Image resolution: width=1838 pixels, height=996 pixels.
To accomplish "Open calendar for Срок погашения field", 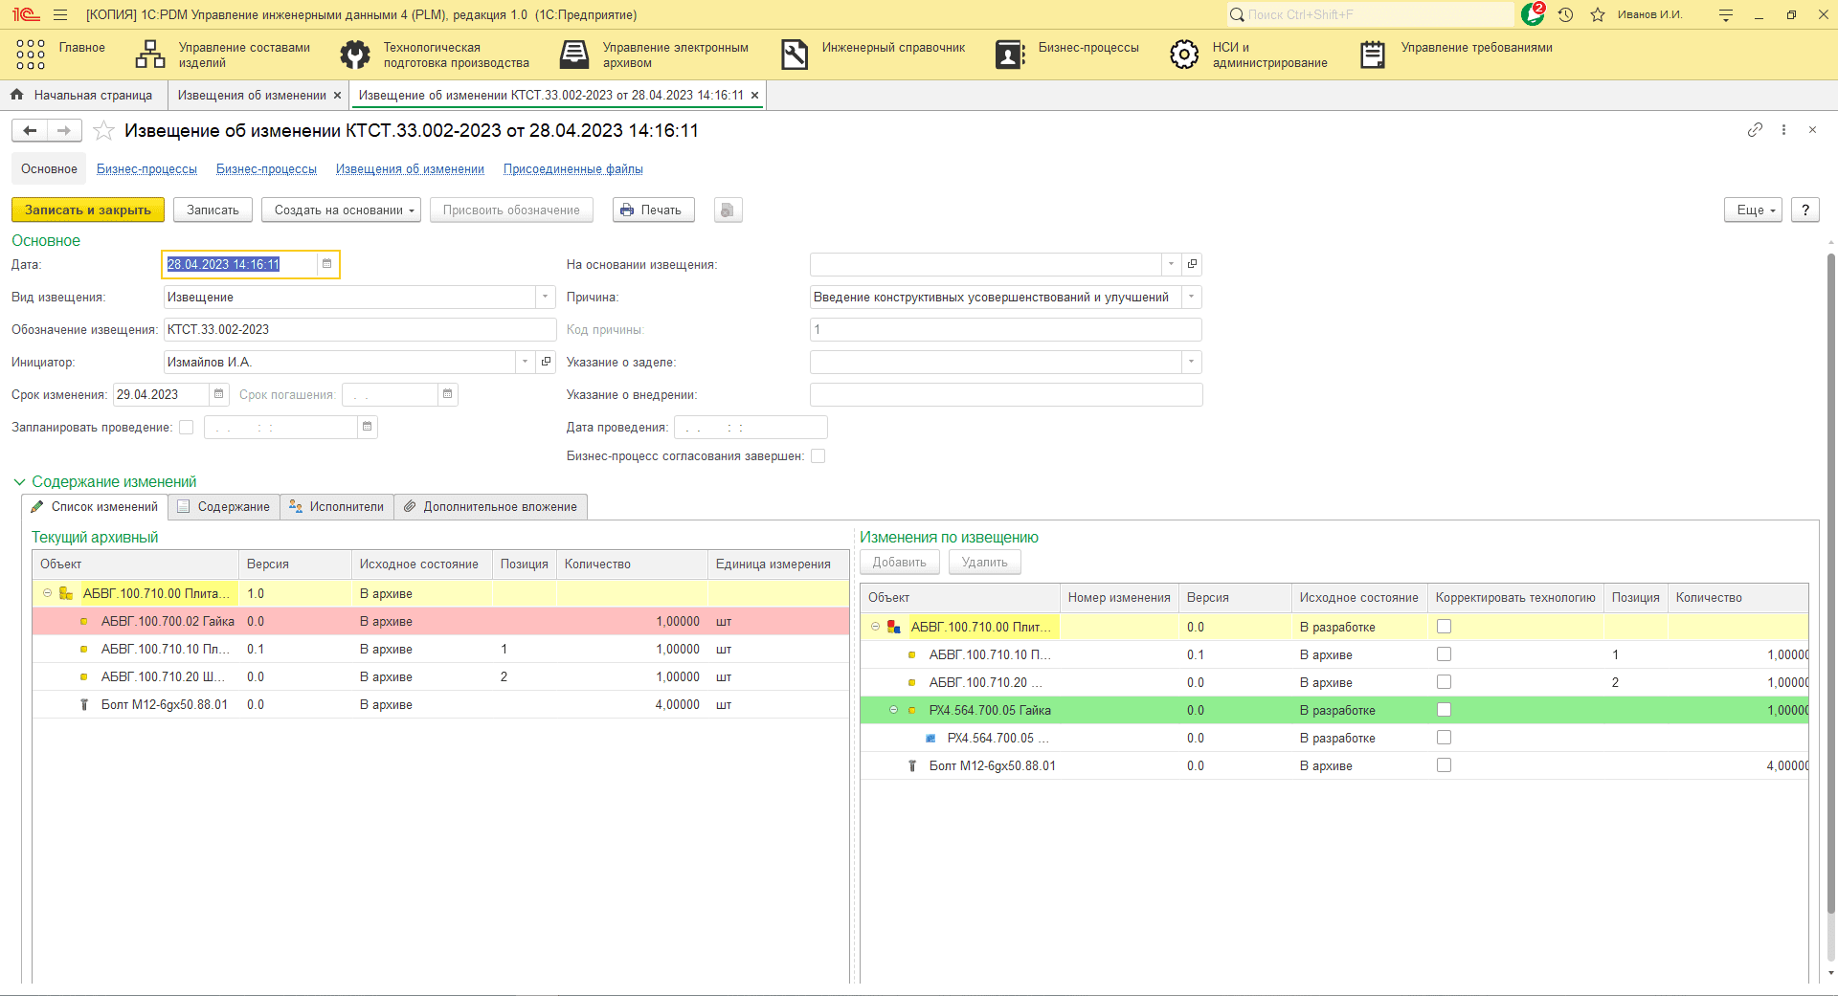I will click(x=447, y=394).
